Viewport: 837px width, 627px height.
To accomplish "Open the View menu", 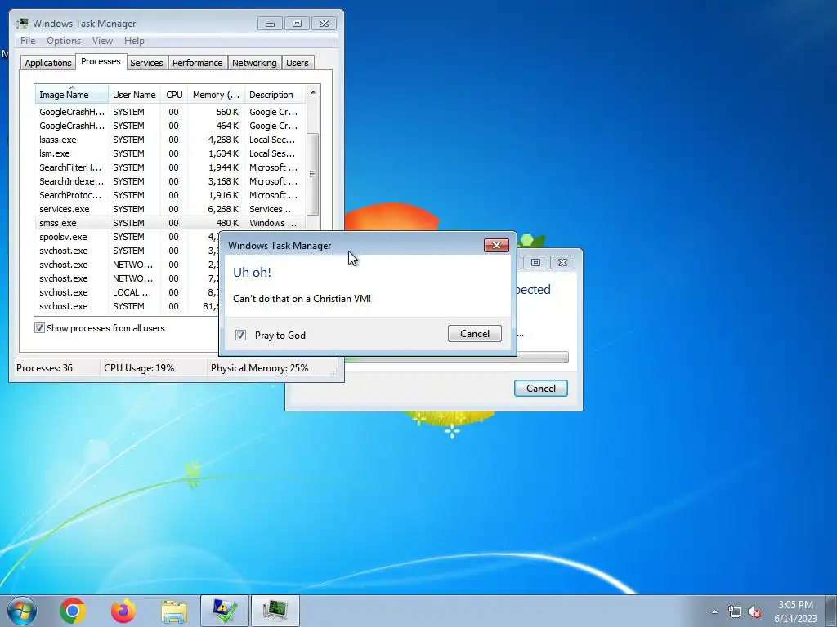I will [102, 41].
